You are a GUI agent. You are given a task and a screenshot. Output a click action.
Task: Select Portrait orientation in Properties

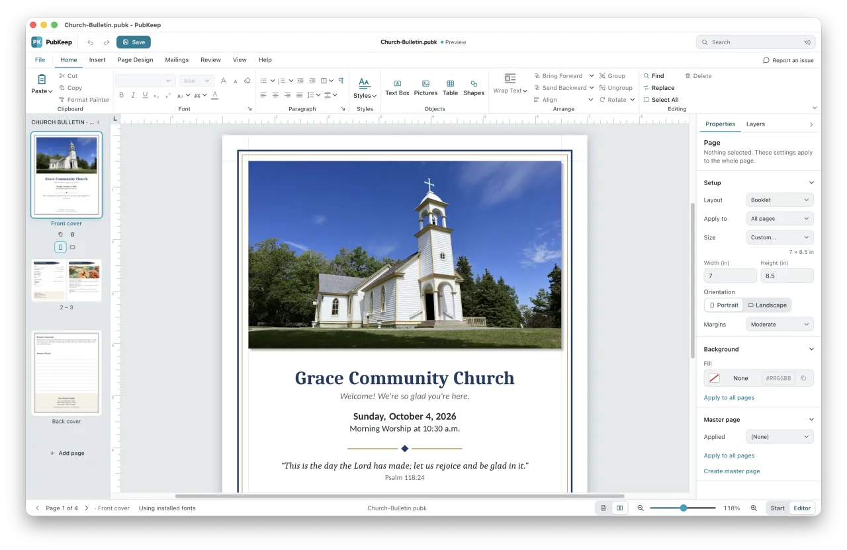coord(724,305)
